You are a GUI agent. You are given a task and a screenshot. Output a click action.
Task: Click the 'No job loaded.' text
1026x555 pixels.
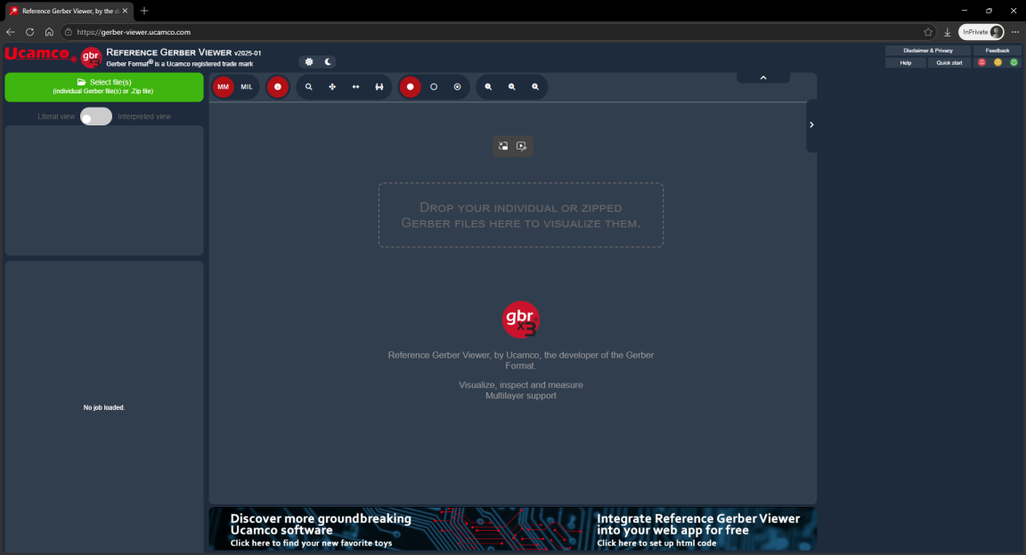pyautogui.click(x=104, y=407)
